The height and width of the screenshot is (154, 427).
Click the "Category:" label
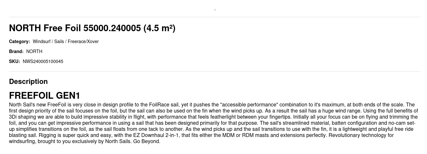tap(19, 41)
